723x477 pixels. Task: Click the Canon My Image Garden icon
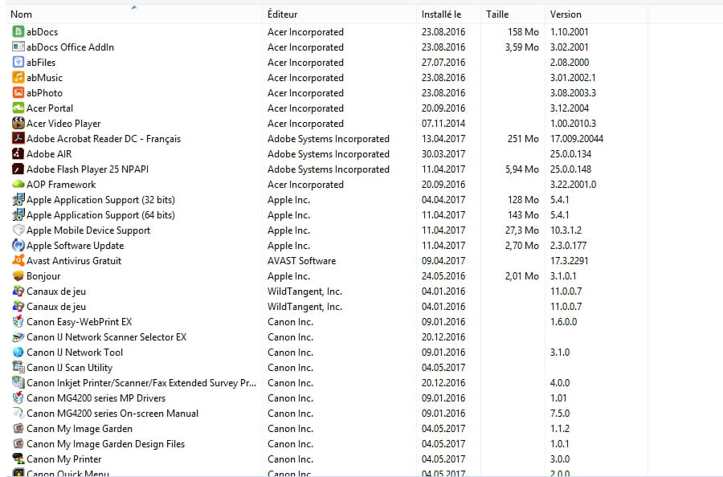(x=18, y=429)
